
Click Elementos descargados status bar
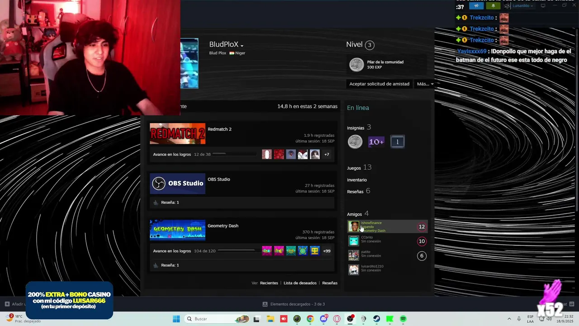[x=294, y=304]
